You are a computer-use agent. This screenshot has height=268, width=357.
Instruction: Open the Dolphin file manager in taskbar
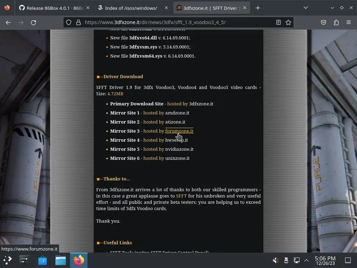point(61,260)
